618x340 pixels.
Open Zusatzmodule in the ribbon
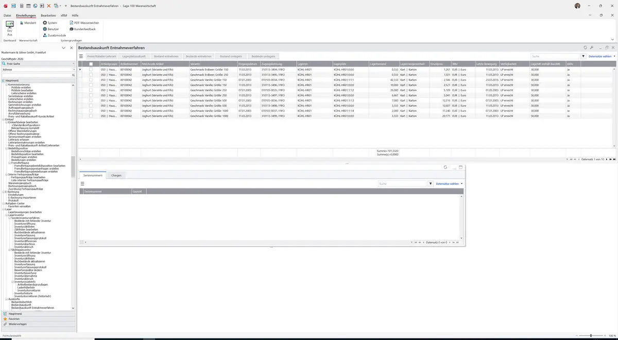54,35
